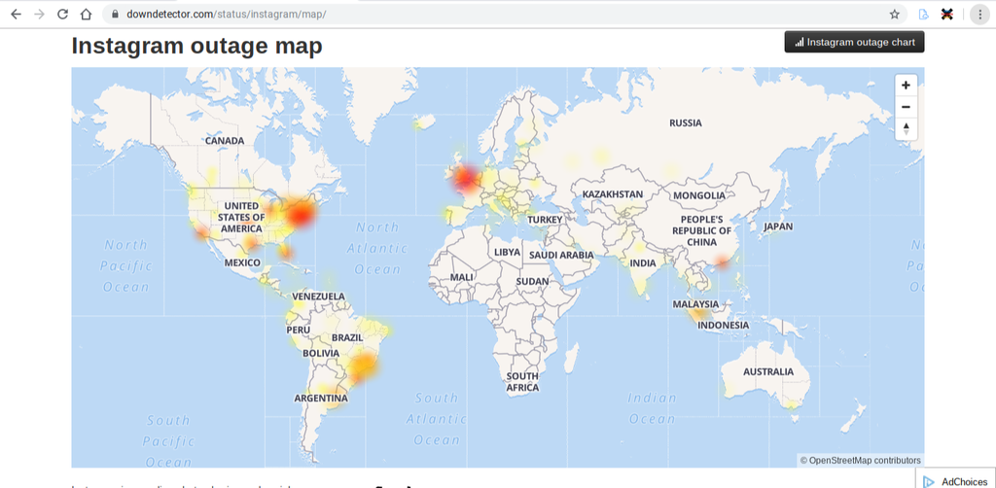
Task: Click the browser forward arrow
Action: 39,15
